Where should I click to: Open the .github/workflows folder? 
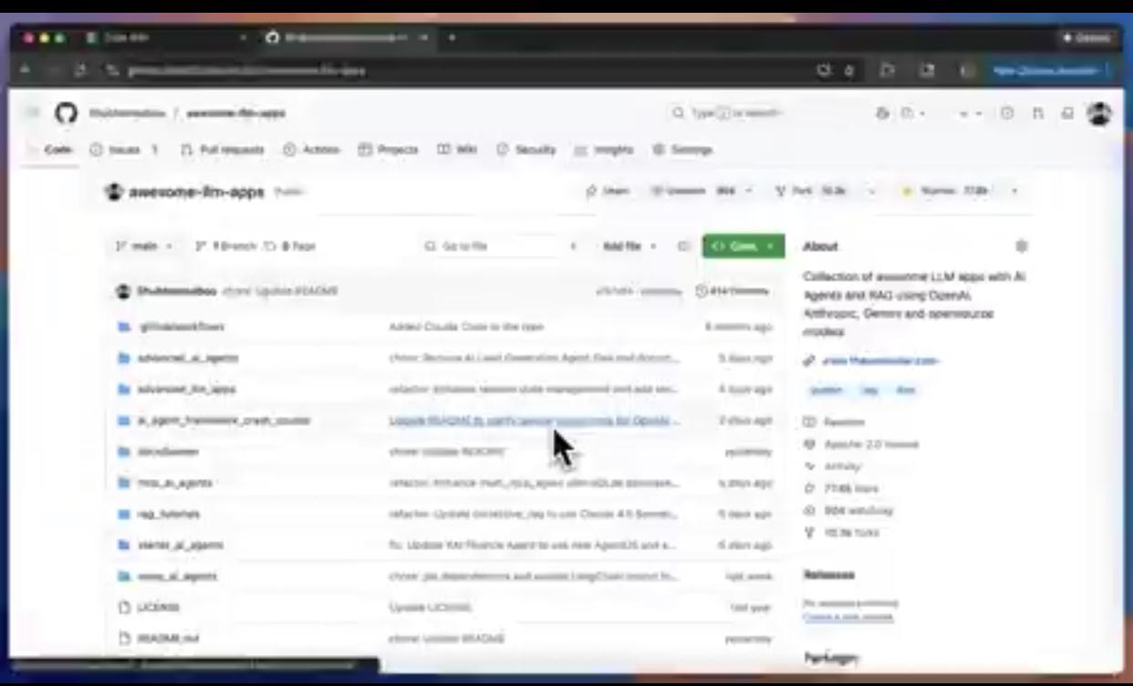(x=181, y=327)
